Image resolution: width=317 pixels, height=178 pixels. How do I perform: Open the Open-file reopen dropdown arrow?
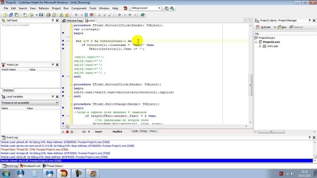pyautogui.click(x=37, y=15)
